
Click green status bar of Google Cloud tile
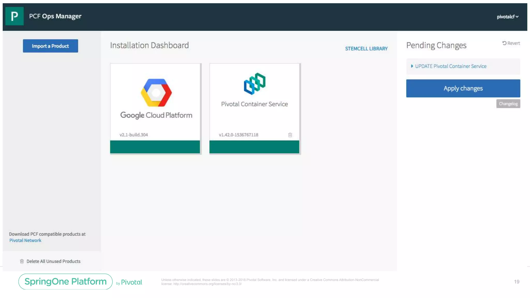pos(155,147)
